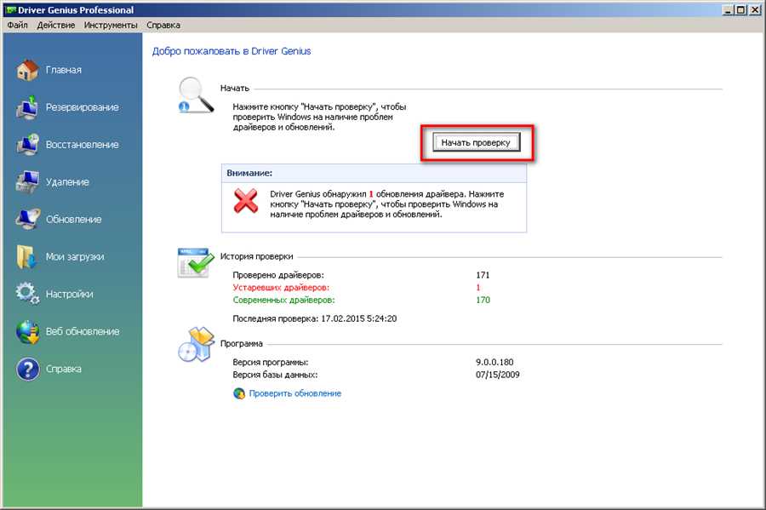Click the red X warning icon
This screenshot has height=510, width=766.
pyautogui.click(x=246, y=201)
